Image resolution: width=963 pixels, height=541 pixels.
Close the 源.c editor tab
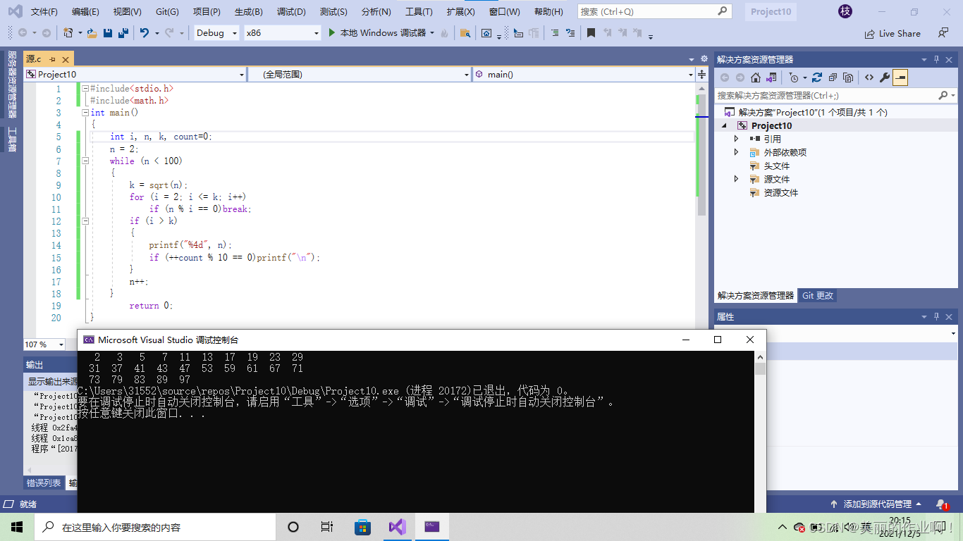(x=66, y=60)
